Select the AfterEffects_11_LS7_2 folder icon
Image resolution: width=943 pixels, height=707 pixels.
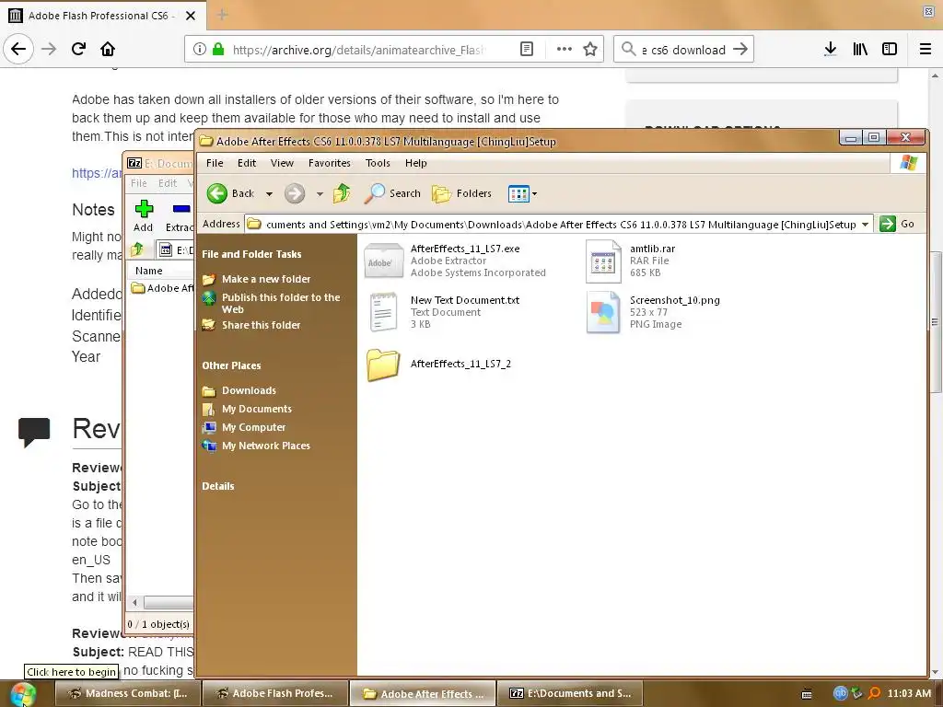click(x=383, y=365)
